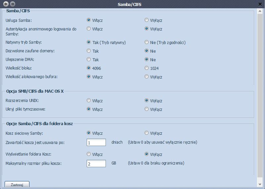Disable Ukryj pliki tymczasowe (Wyłącz)

click(147, 109)
